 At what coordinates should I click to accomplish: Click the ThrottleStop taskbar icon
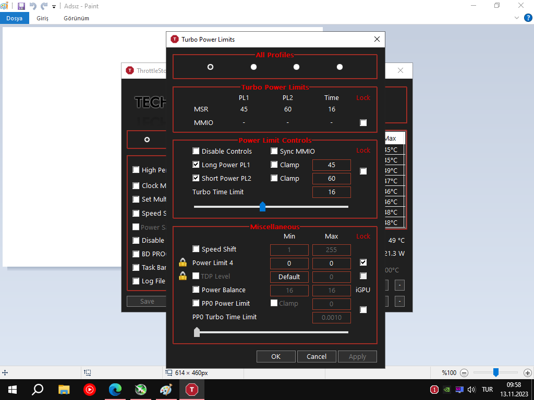tap(192, 390)
